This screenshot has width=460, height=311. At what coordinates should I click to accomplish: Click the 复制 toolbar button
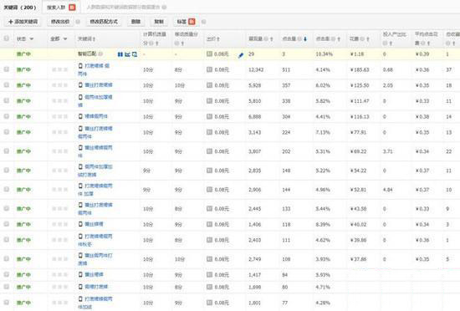(159, 22)
